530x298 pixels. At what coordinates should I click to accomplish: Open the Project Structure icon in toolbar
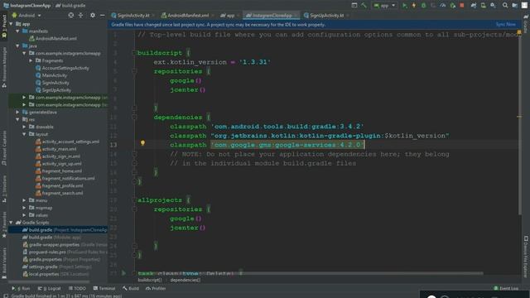514,6
